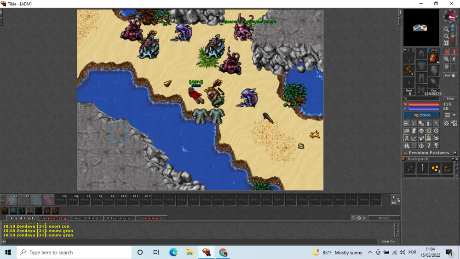Click the red health bar
Image resolution: width=460 pixels, height=259 pixels.
(x=424, y=104)
